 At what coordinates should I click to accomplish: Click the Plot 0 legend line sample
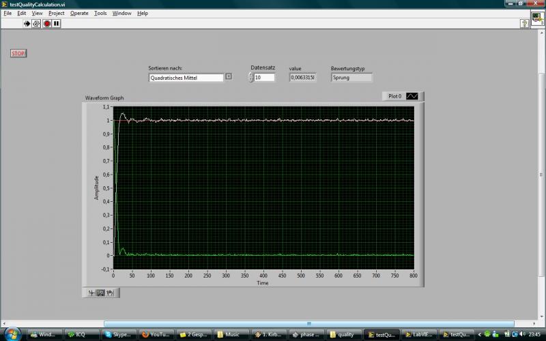[414, 96]
